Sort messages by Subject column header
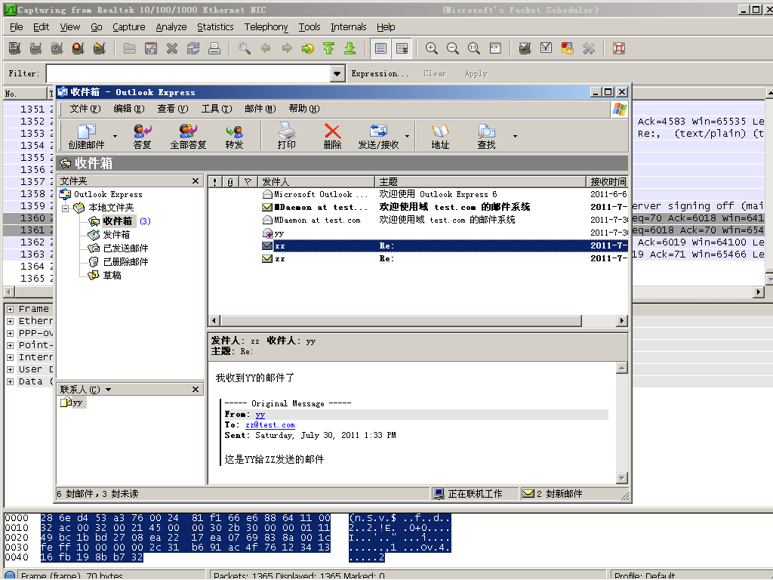 [480, 181]
